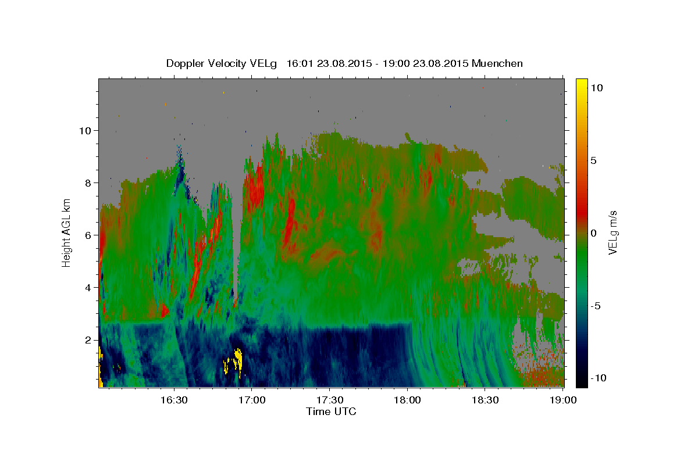Click the "Height AGL km" y-axis label
Viewport: 698px width, 465px height.
[x=66, y=232]
